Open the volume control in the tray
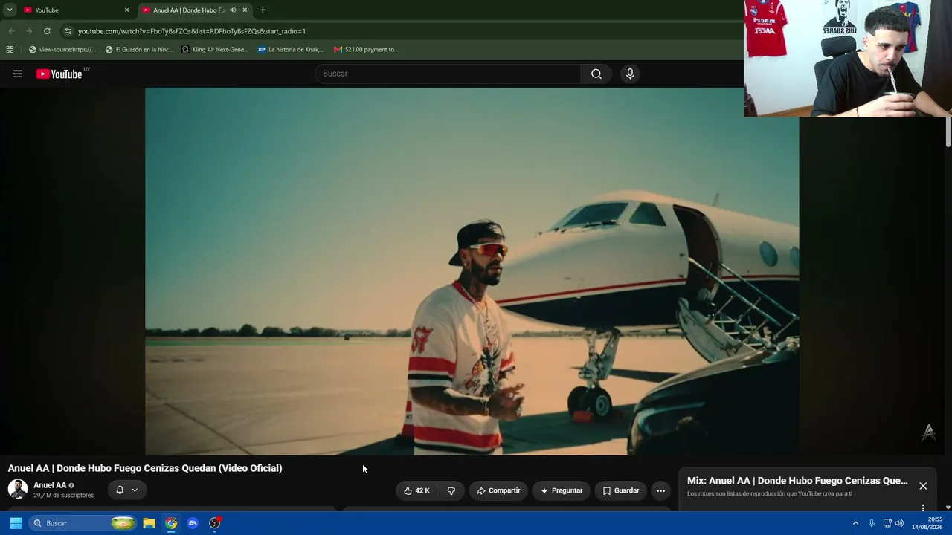 coord(899,523)
